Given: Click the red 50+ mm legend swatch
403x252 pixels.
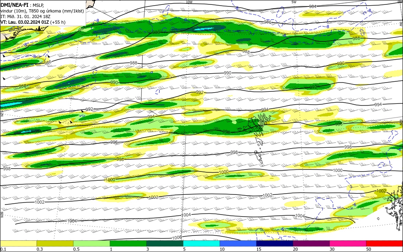Looking at the screenshot, I should [x=384, y=244].
